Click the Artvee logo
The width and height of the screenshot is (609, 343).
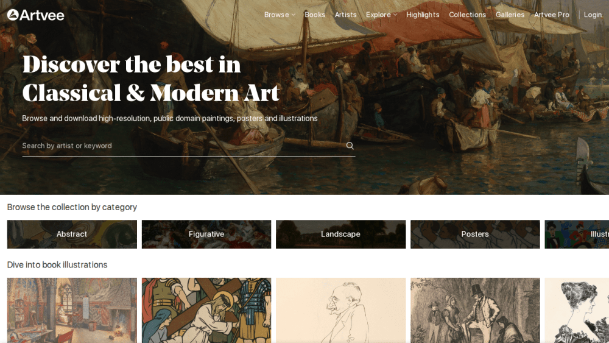[36, 15]
